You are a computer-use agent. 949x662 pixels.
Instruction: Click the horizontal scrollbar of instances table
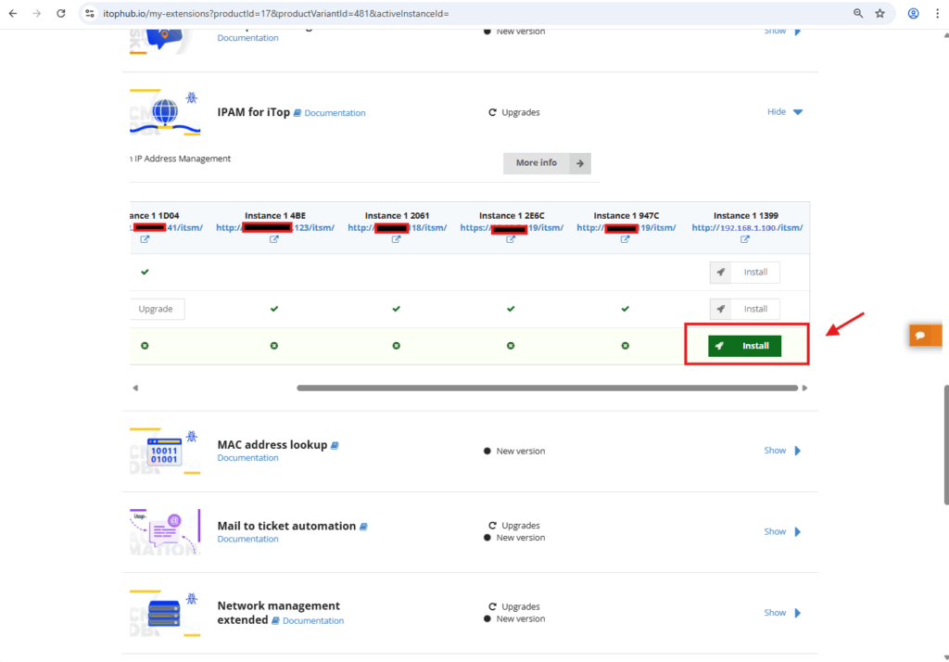[x=547, y=388]
